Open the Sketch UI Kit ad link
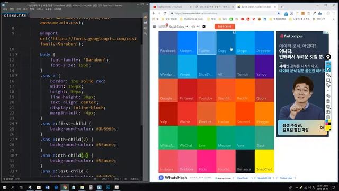This screenshot has height=191, width=339. (x=264, y=178)
